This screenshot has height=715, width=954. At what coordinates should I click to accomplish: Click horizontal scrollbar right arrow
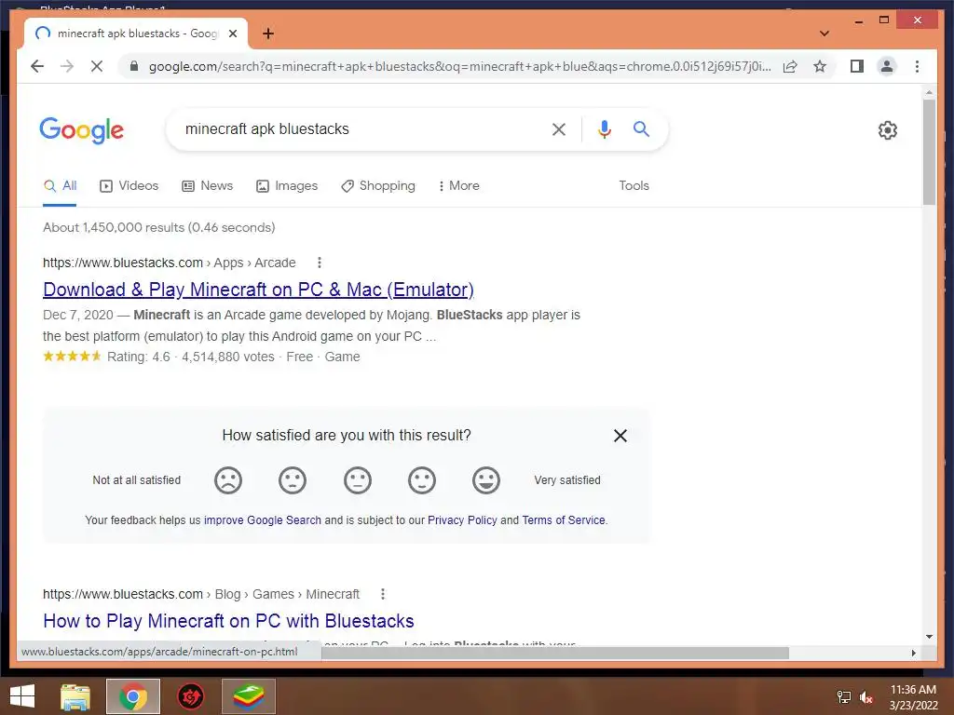pyautogui.click(x=913, y=653)
